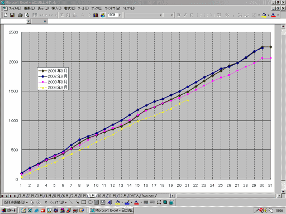Click the Percent Style icon

pos(227,15)
